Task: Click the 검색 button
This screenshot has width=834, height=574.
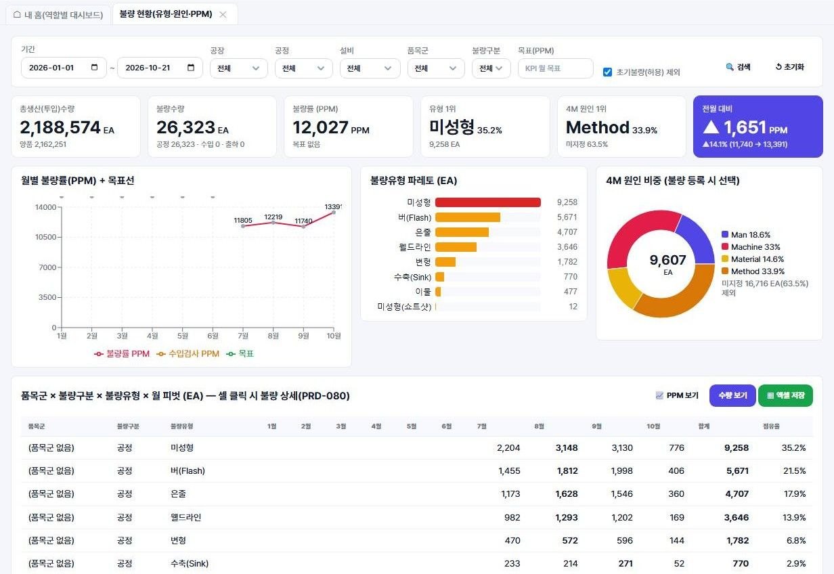Action: [738, 67]
